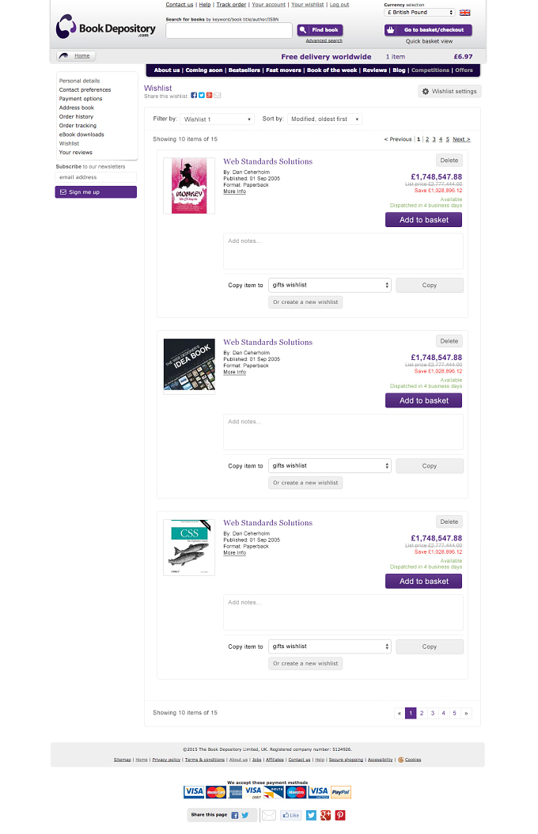Go to basket/checkout
Image resolution: width=538 pixels, height=834 pixels.
tap(428, 30)
